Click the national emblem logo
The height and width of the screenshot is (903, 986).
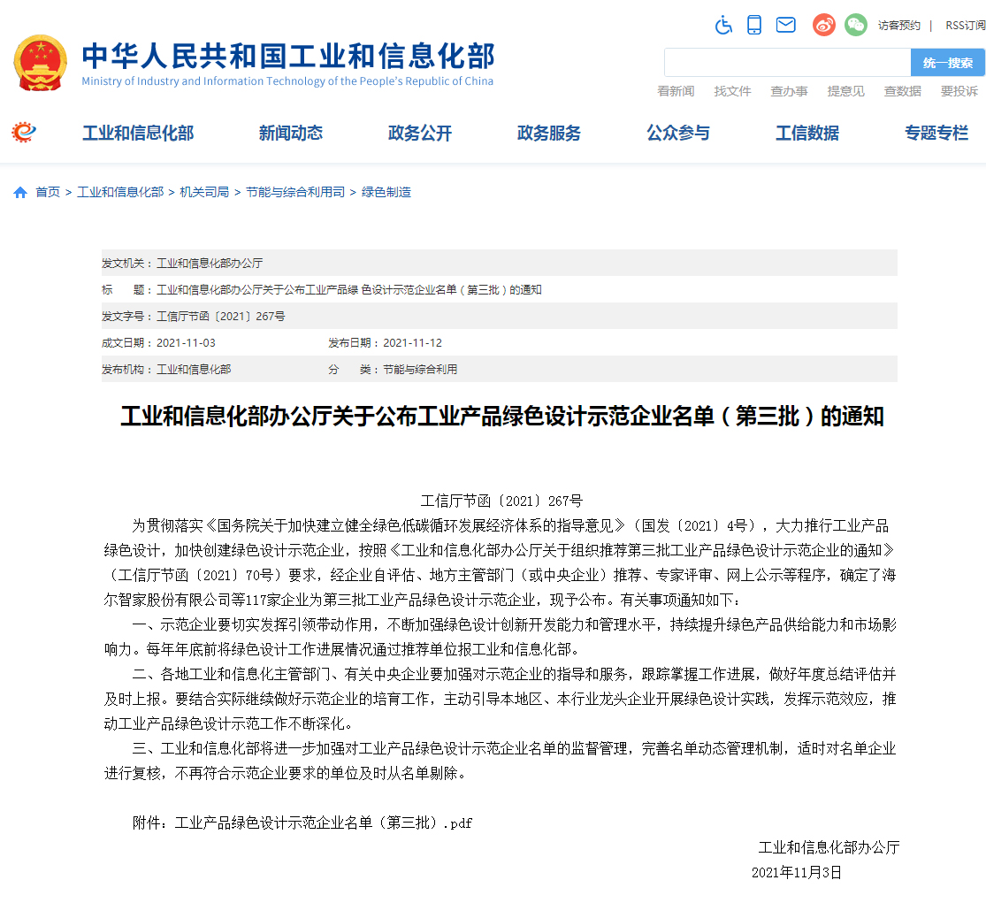(x=40, y=63)
